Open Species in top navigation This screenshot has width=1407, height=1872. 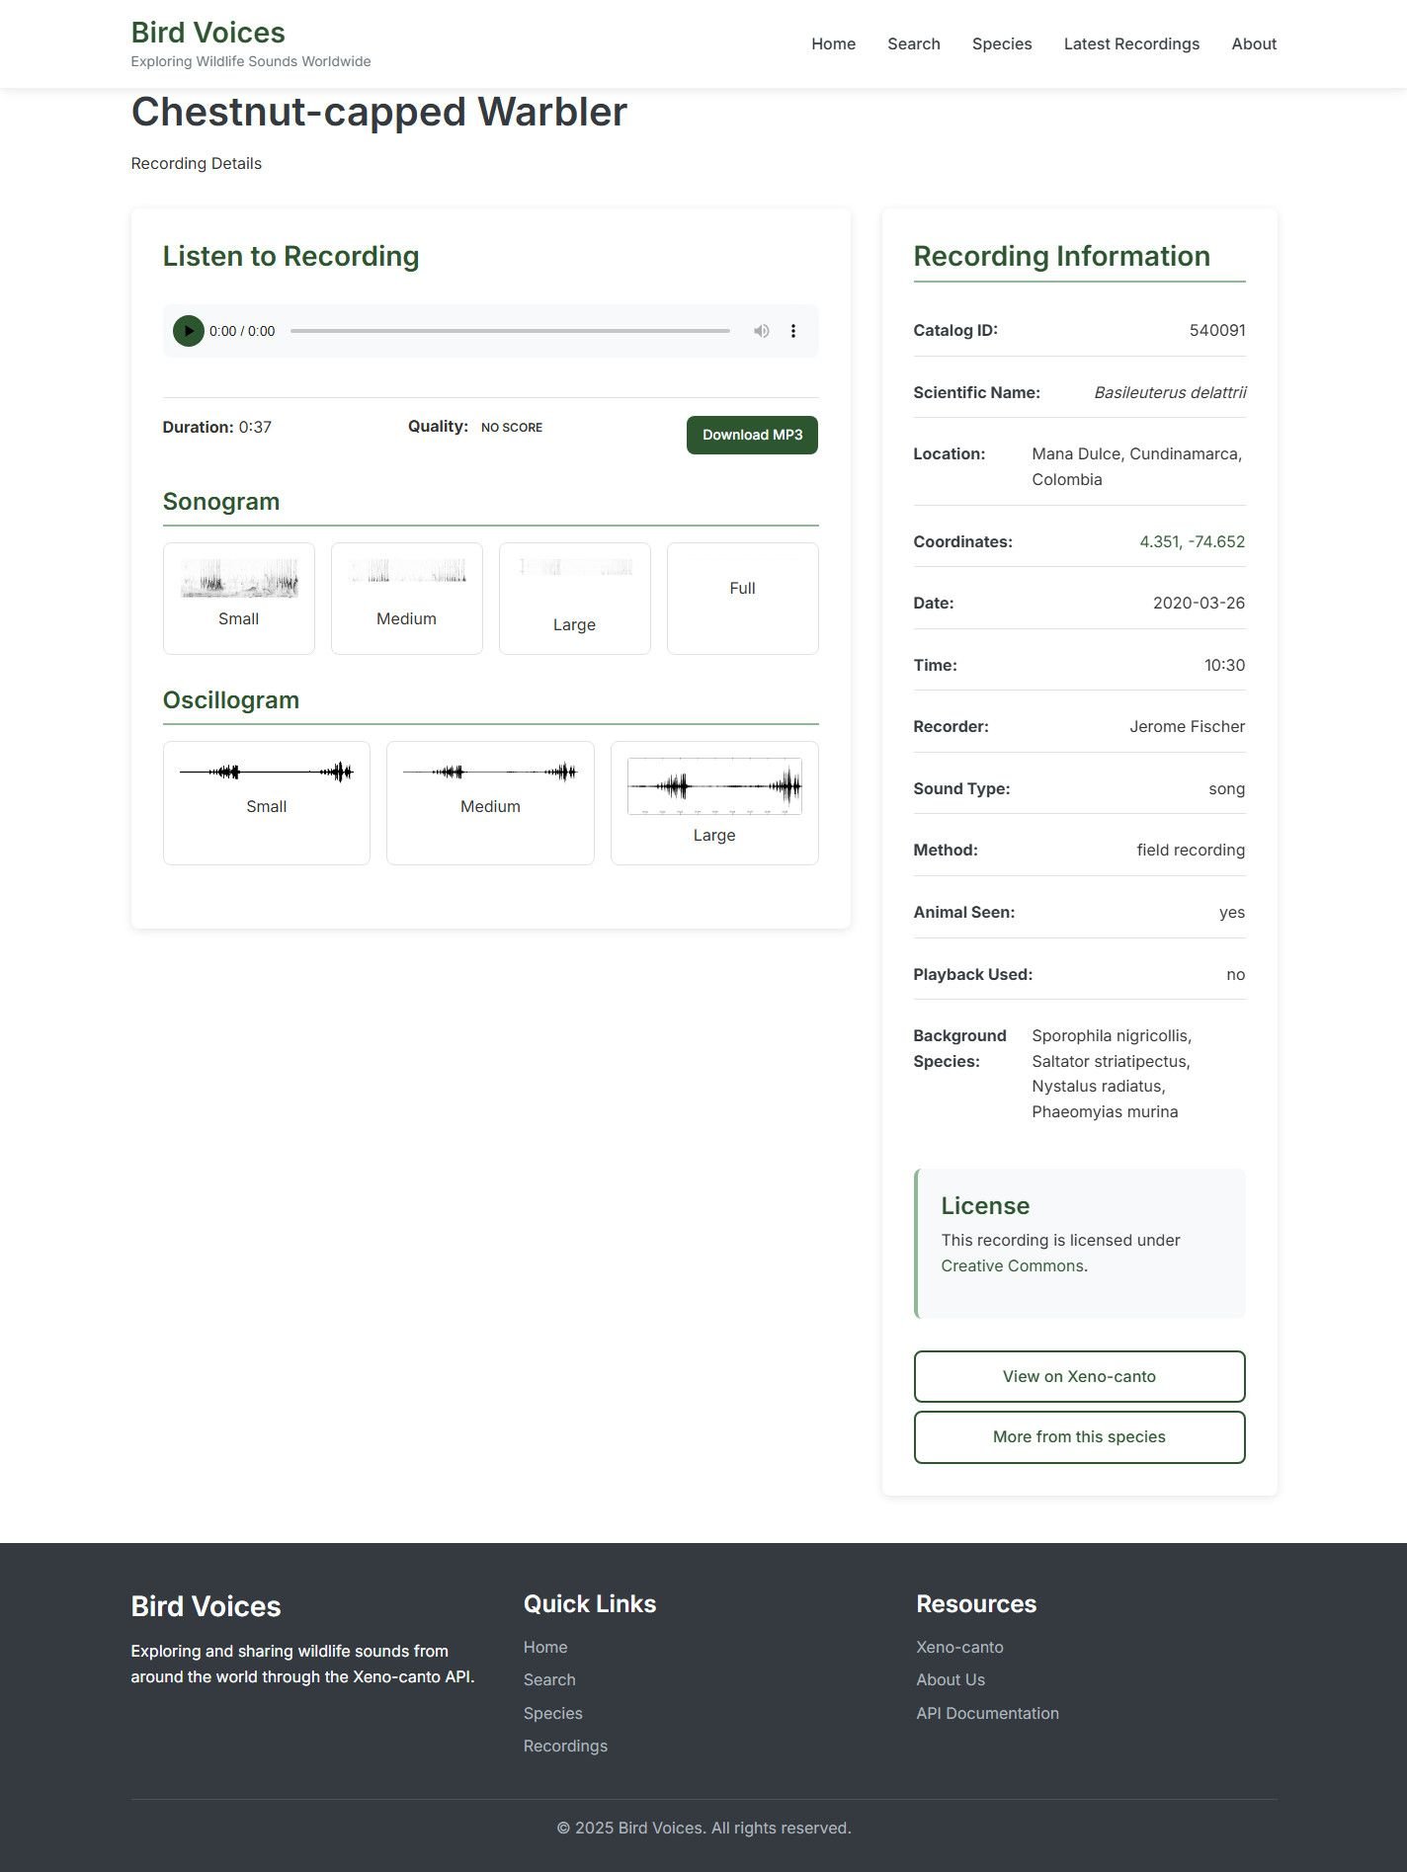click(x=1002, y=43)
